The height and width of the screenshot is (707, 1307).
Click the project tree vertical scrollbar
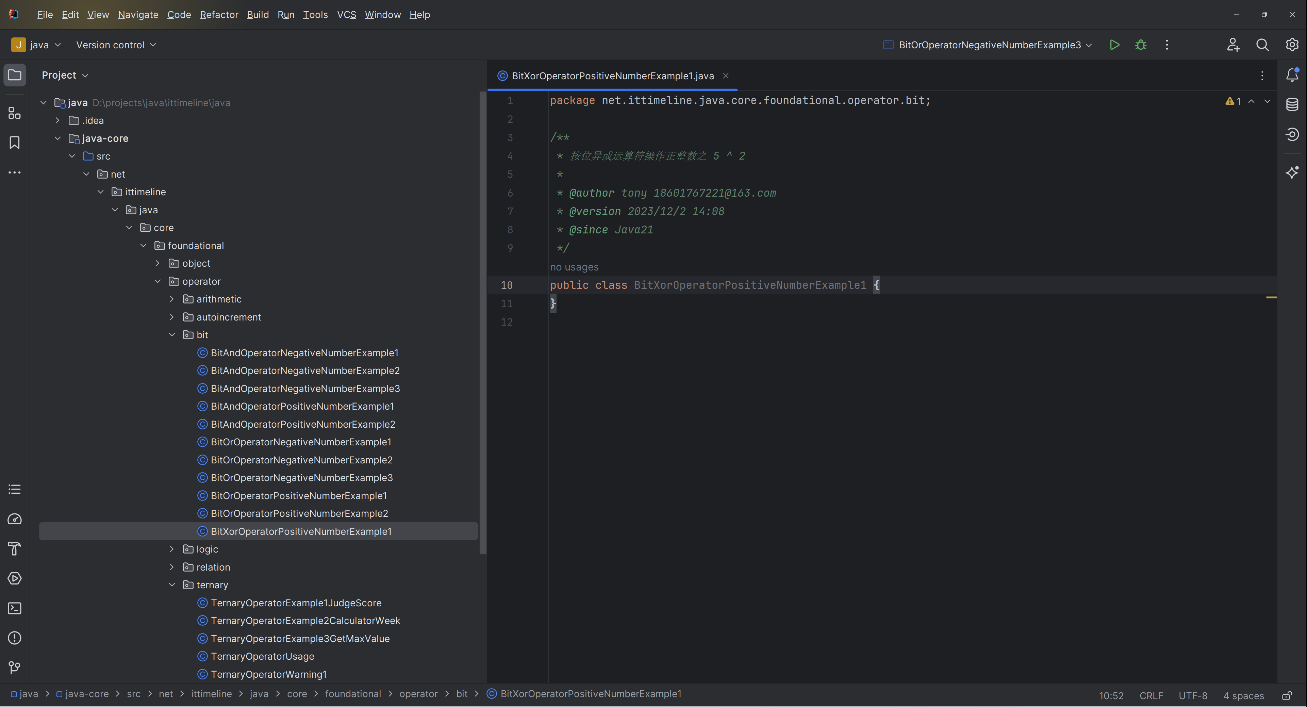[482, 323]
